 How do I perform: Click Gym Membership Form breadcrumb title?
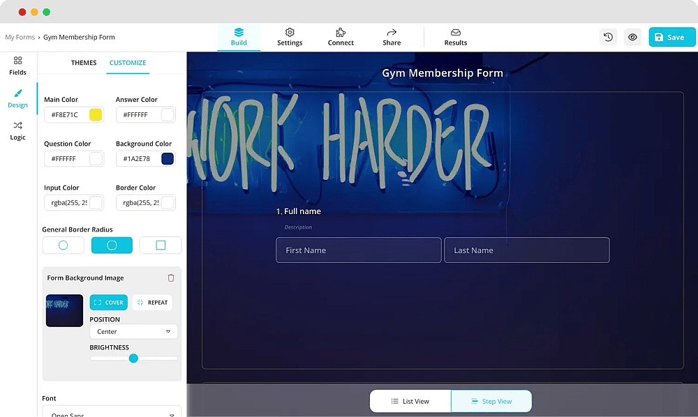(x=79, y=37)
